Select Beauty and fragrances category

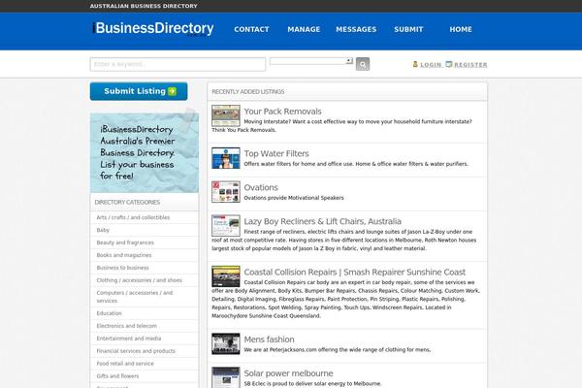click(125, 242)
